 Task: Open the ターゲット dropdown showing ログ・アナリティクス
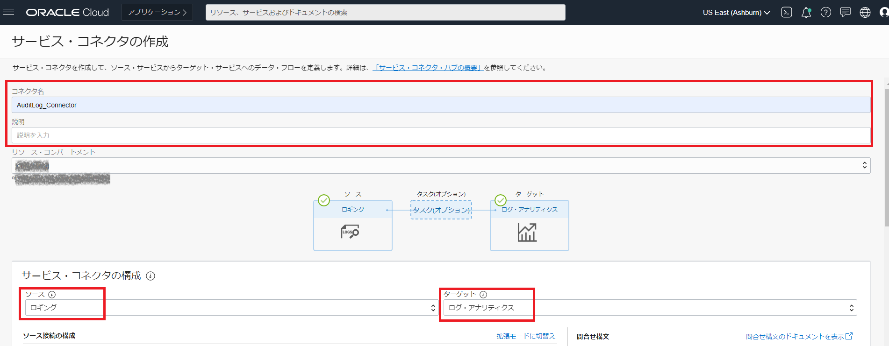pos(650,308)
